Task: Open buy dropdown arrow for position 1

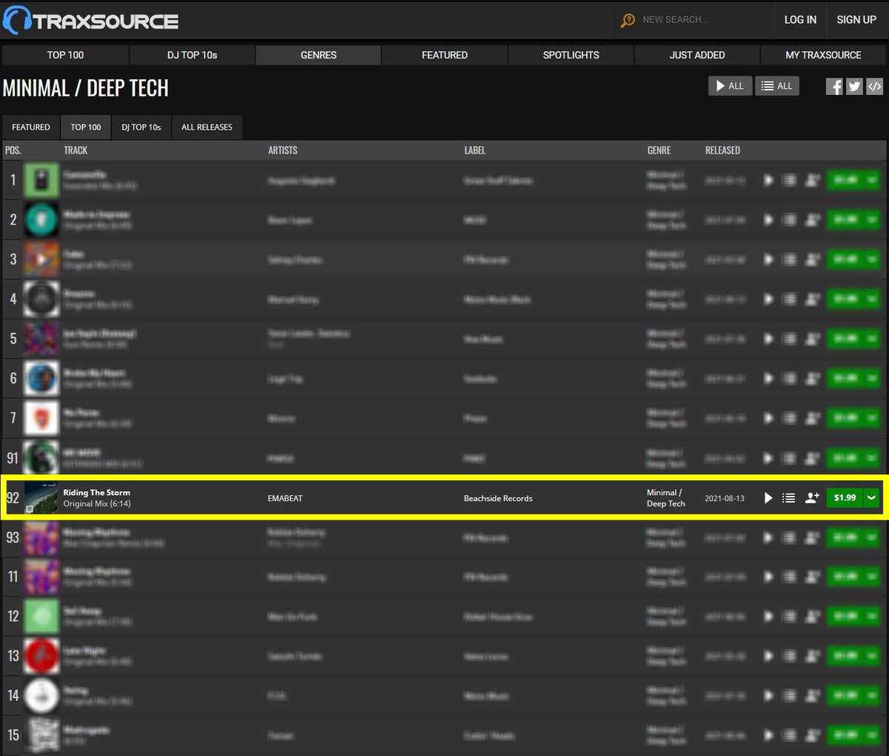Action: [872, 180]
